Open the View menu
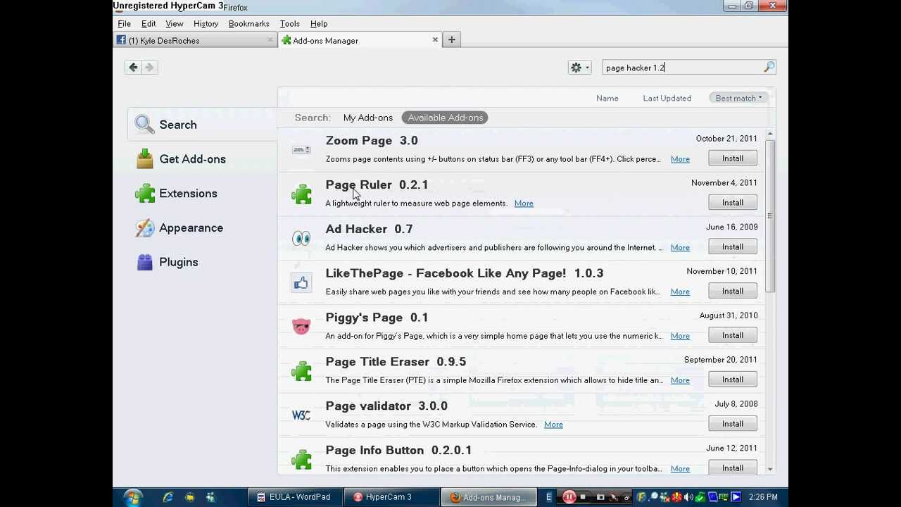Image resolution: width=901 pixels, height=507 pixels. point(175,24)
